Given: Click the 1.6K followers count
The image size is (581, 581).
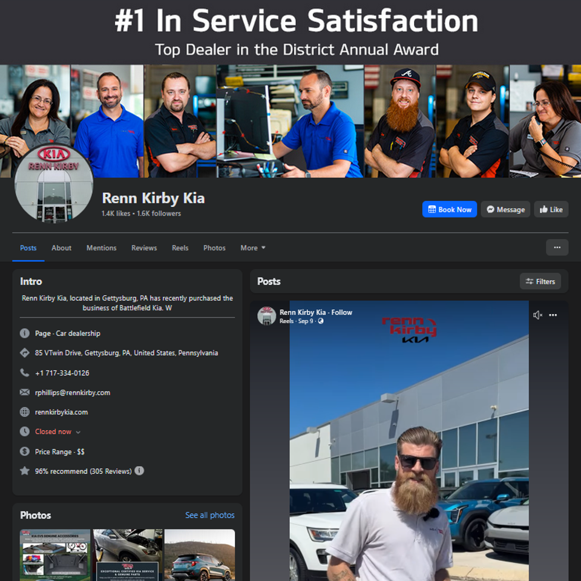Looking at the screenshot, I should 159,214.
